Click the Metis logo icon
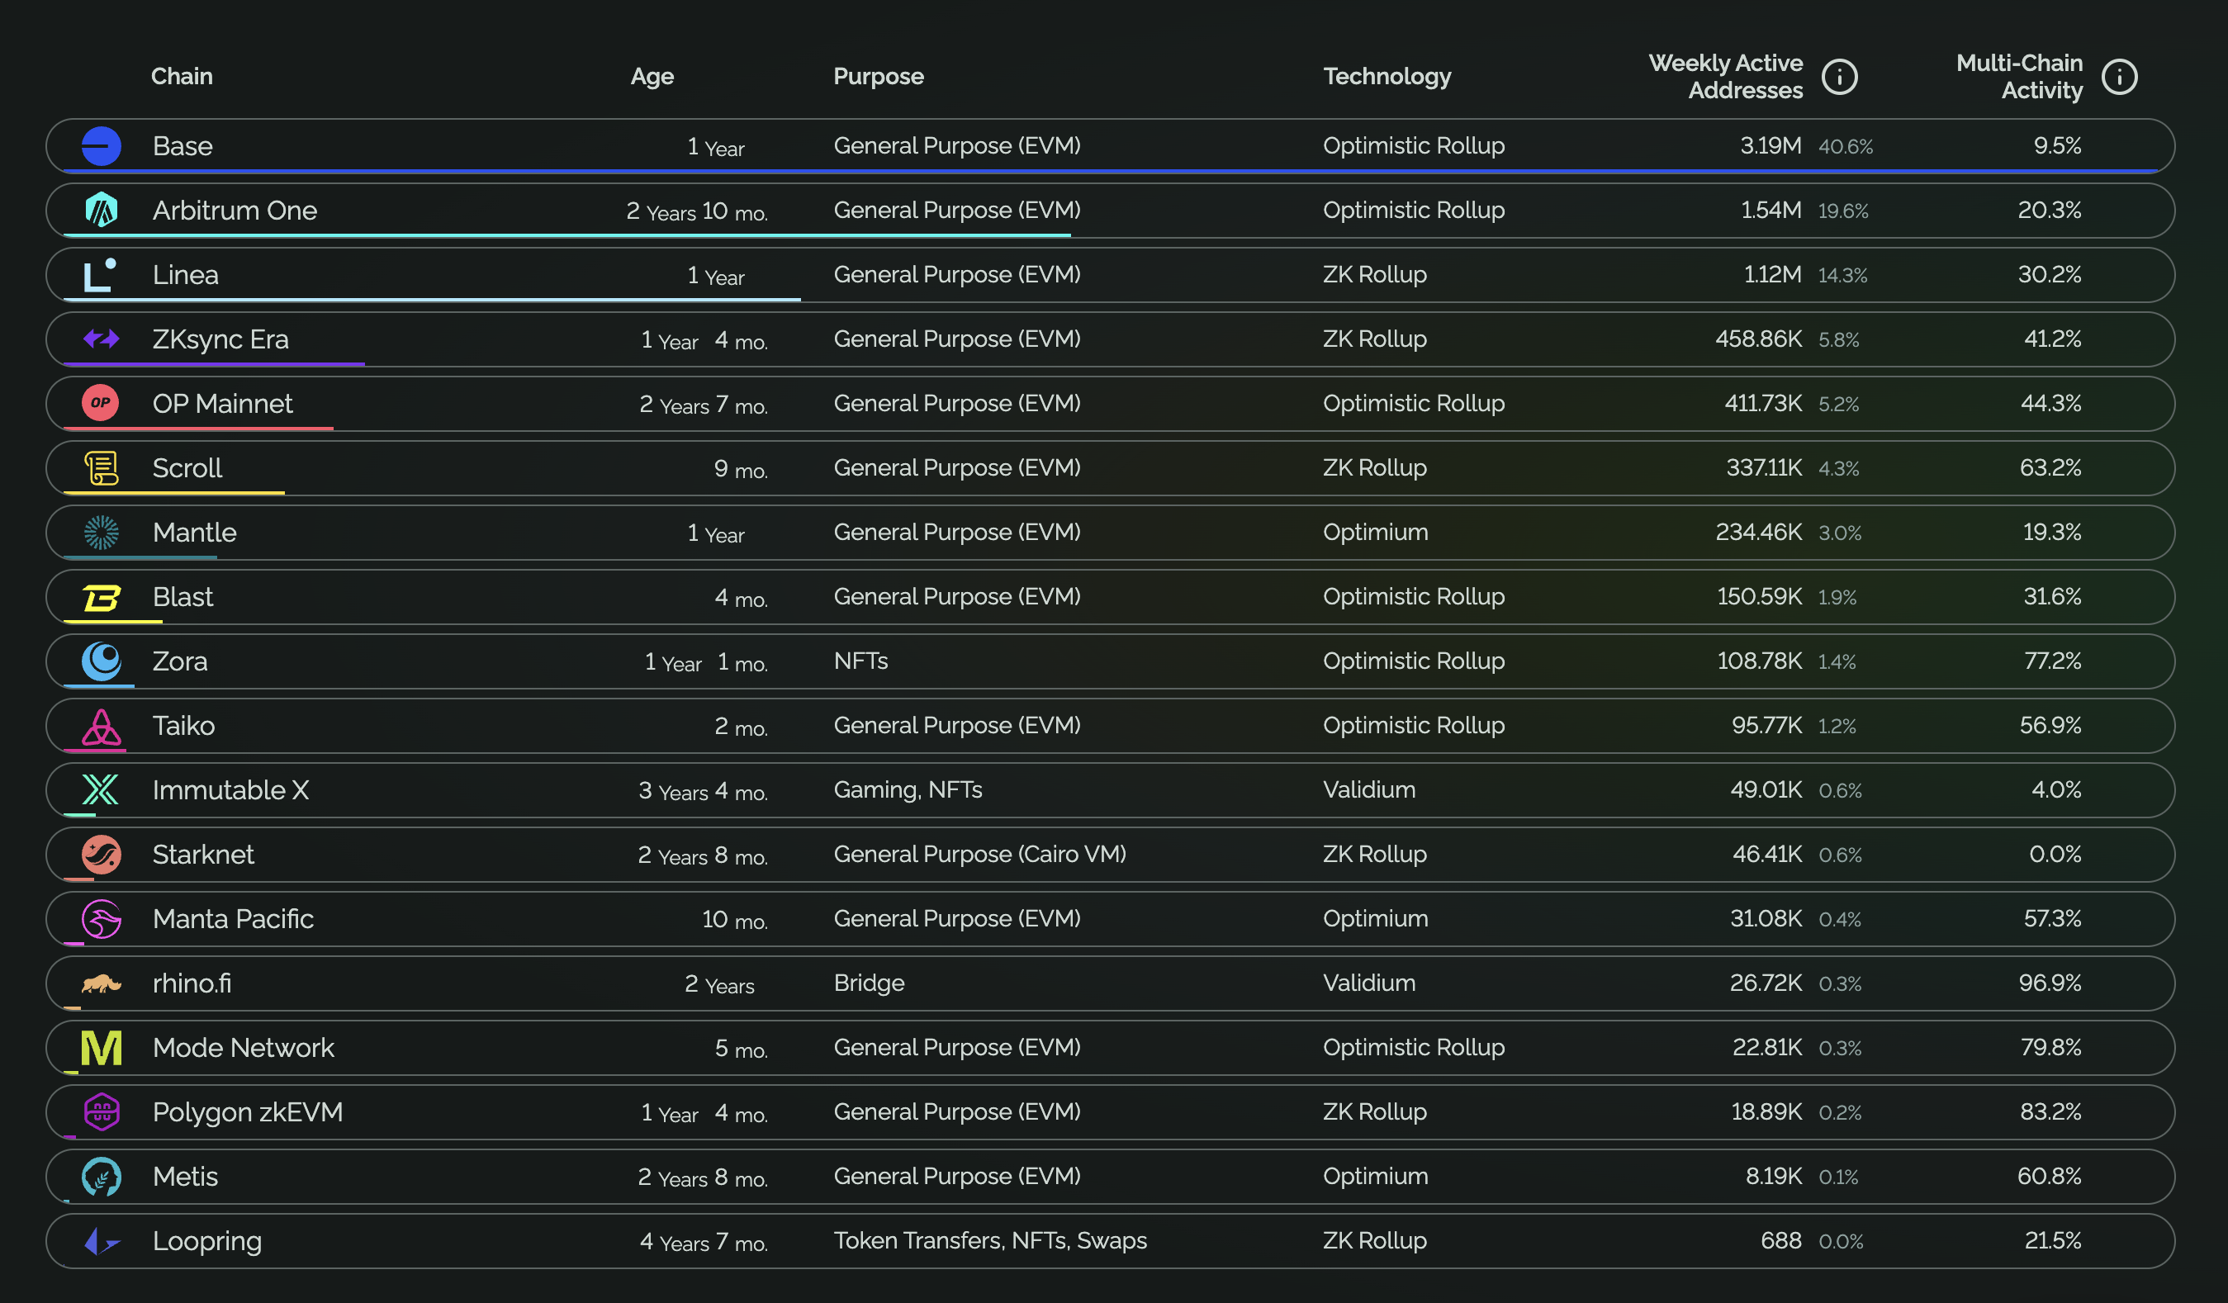This screenshot has height=1303, width=2228. [101, 1177]
